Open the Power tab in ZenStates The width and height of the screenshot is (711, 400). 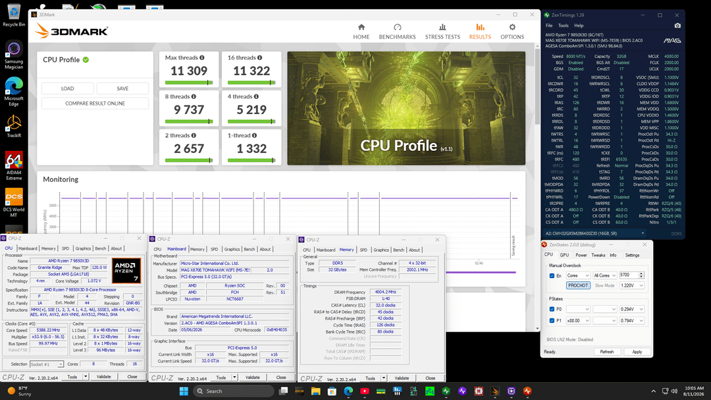[x=581, y=255]
